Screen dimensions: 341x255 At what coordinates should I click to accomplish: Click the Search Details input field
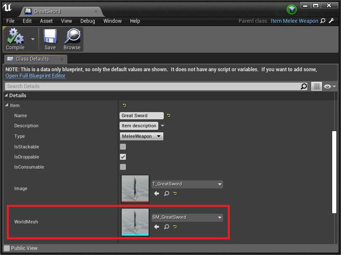(152, 86)
